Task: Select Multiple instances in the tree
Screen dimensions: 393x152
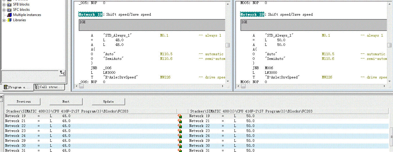Action: (27, 15)
